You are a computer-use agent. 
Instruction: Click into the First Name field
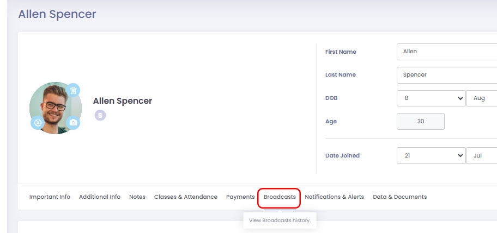tap(447, 52)
